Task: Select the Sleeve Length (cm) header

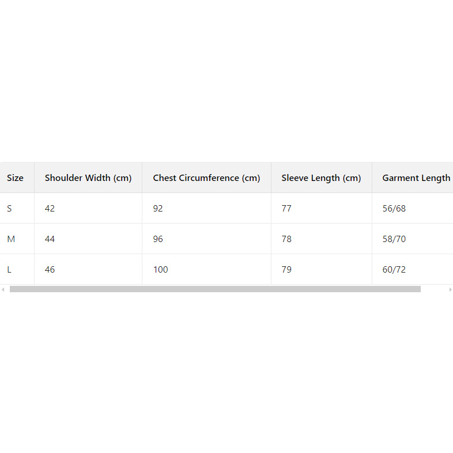Action: pyautogui.click(x=321, y=178)
